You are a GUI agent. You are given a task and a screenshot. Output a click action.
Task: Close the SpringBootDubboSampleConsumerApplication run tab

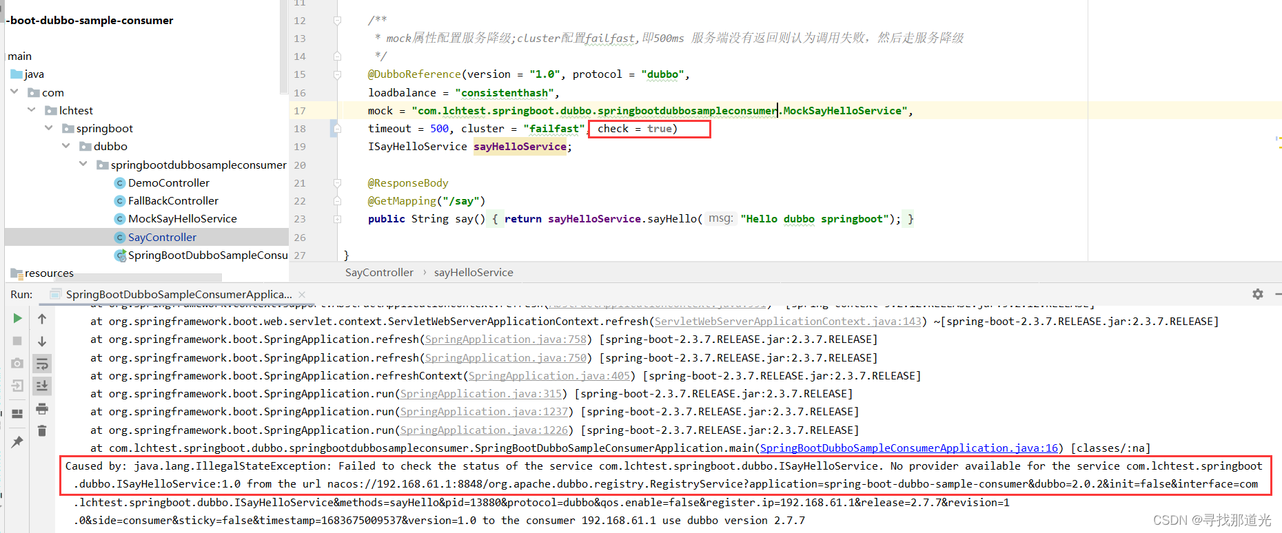pyautogui.click(x=302, y=294)
